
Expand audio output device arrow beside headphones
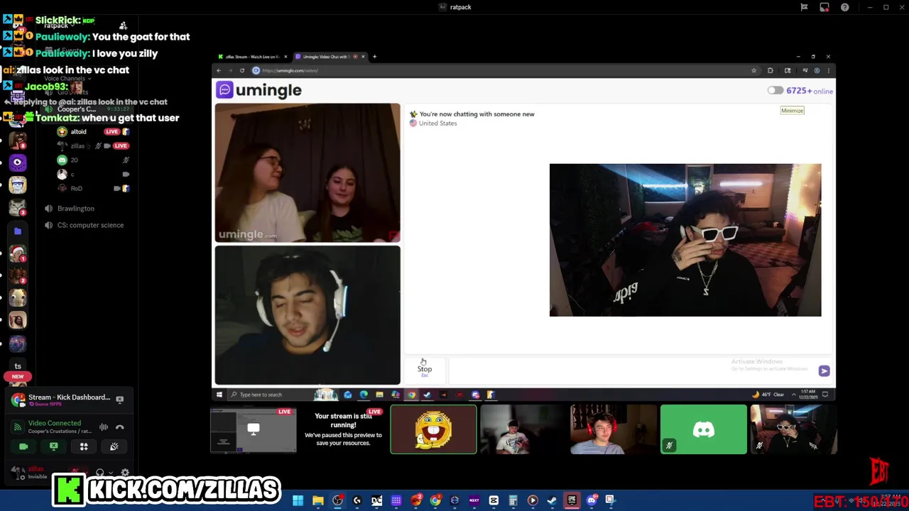click(111, 473)
